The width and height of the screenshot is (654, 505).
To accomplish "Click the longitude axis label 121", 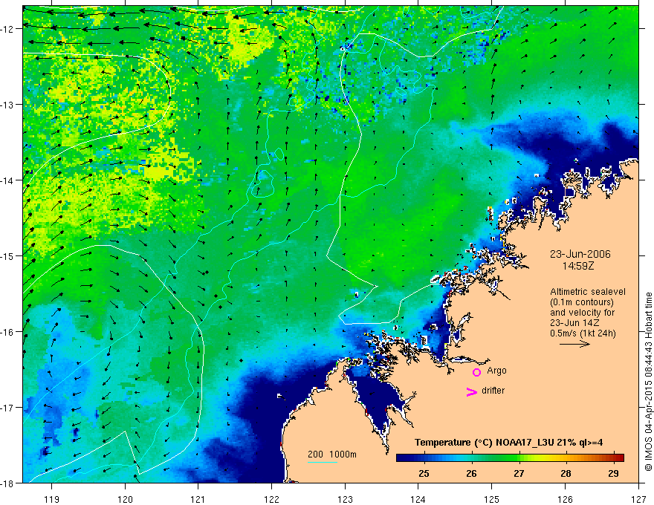I will pyautogui.click(x=198, y=499).
